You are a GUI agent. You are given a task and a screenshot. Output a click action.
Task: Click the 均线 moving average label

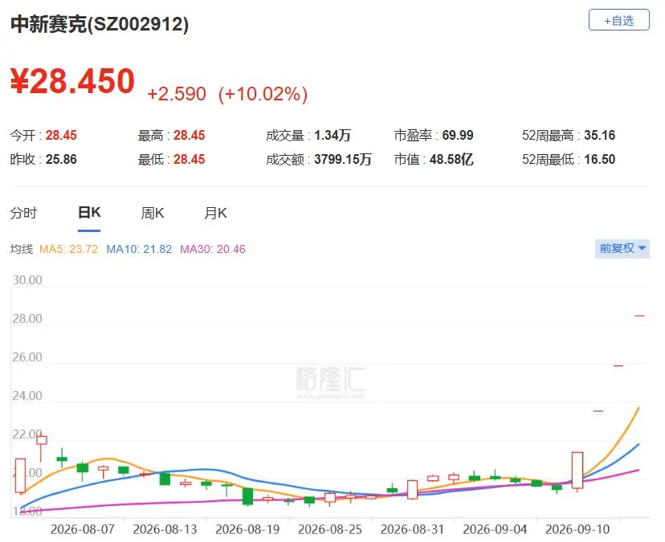(22, 249)
